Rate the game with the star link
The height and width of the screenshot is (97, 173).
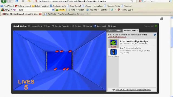pos(47,26)
